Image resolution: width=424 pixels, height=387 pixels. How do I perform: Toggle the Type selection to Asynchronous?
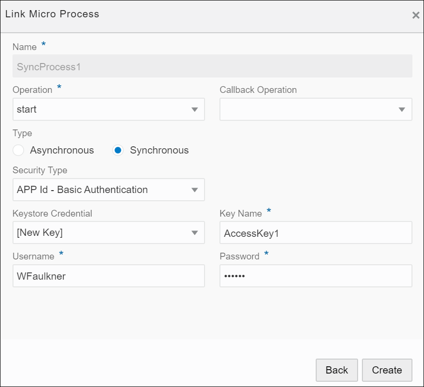(x=18, y=150)
